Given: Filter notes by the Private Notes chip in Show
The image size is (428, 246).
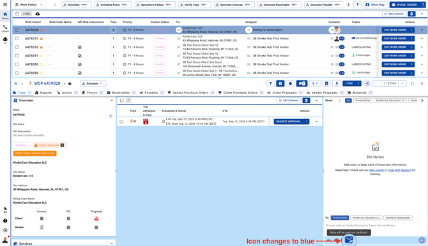Looking at the screenshot, I should click(x=363, y=101).
